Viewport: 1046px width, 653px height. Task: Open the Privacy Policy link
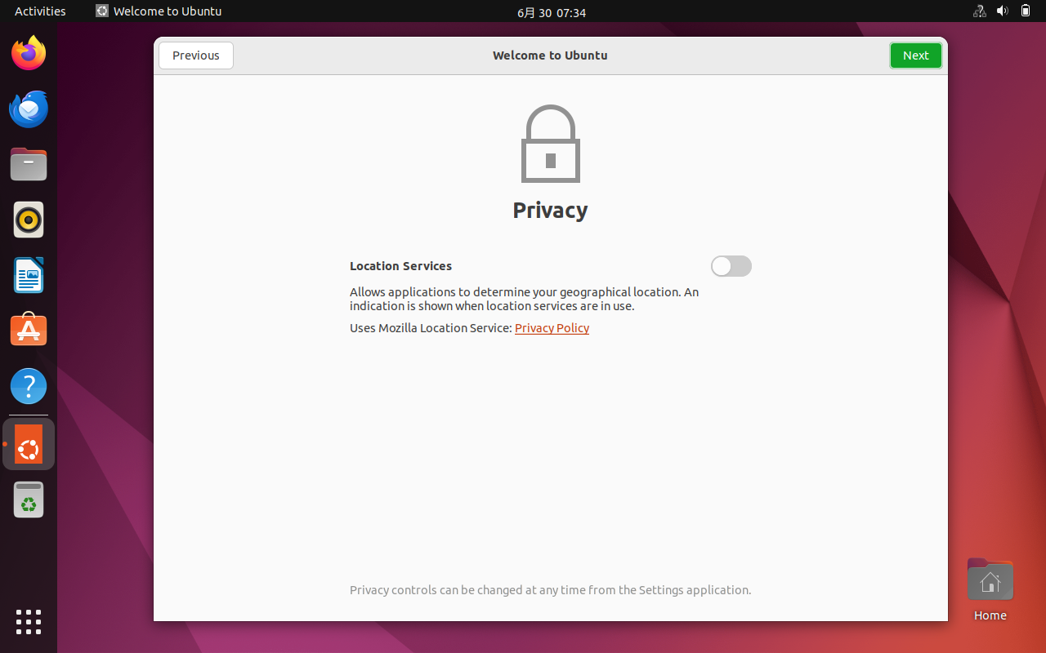552,328
